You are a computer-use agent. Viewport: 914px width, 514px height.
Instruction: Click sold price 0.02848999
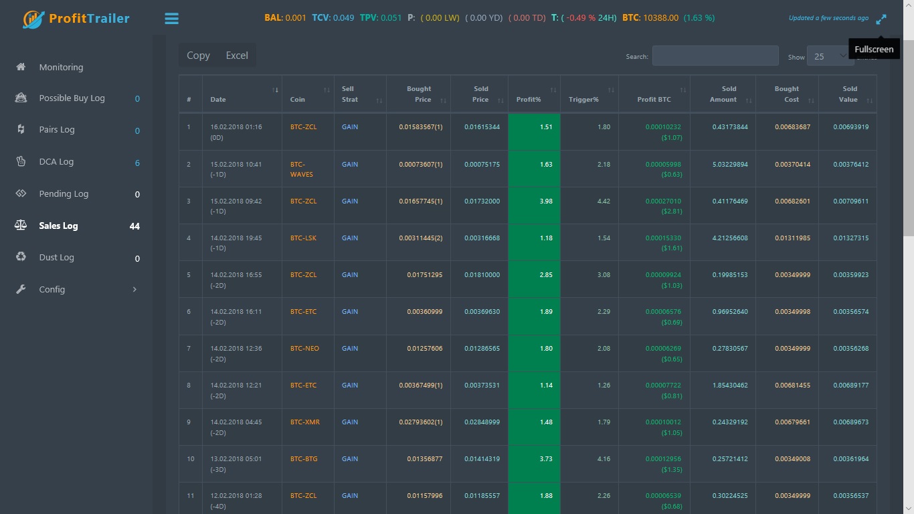tap(482, 422)
